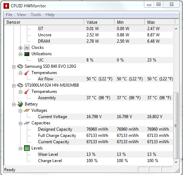This screenshot has width=183, height=175.
Task: Click the Battery device icon
Action: [x=20, y=104]
